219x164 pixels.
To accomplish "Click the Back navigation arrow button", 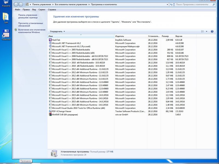I will coord(16,4).
